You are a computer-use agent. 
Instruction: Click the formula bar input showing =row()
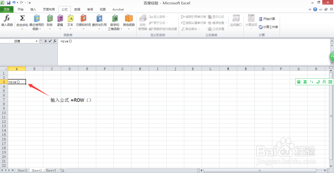[193, 52]
